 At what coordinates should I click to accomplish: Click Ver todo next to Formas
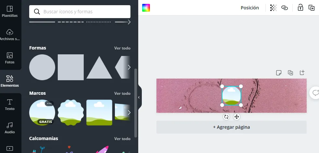122,48
